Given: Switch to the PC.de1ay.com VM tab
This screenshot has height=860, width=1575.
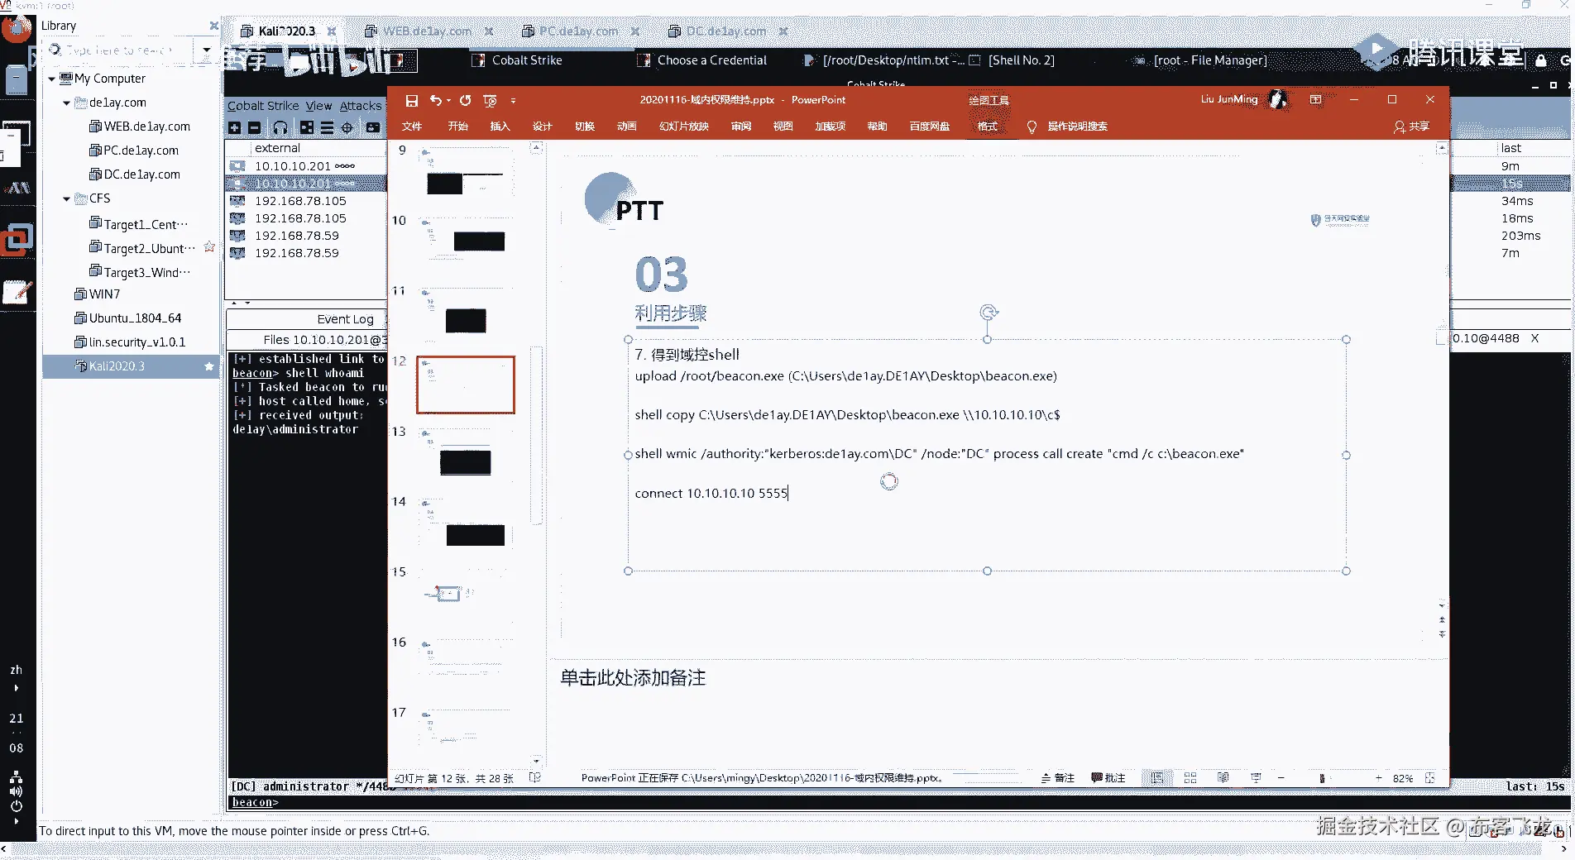Looking at the screenshot, I should click(x=578, y=31).
